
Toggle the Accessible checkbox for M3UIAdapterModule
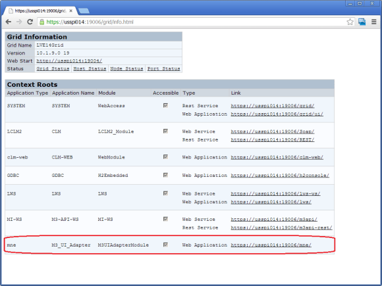click(x=166, y=245)
